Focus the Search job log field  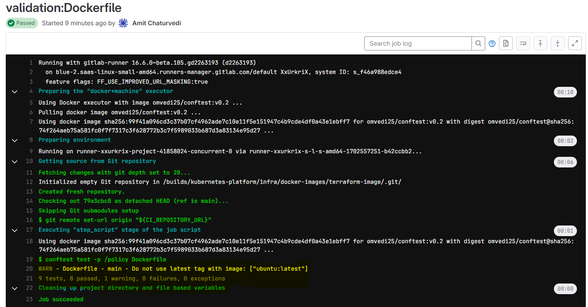(418, 43)
